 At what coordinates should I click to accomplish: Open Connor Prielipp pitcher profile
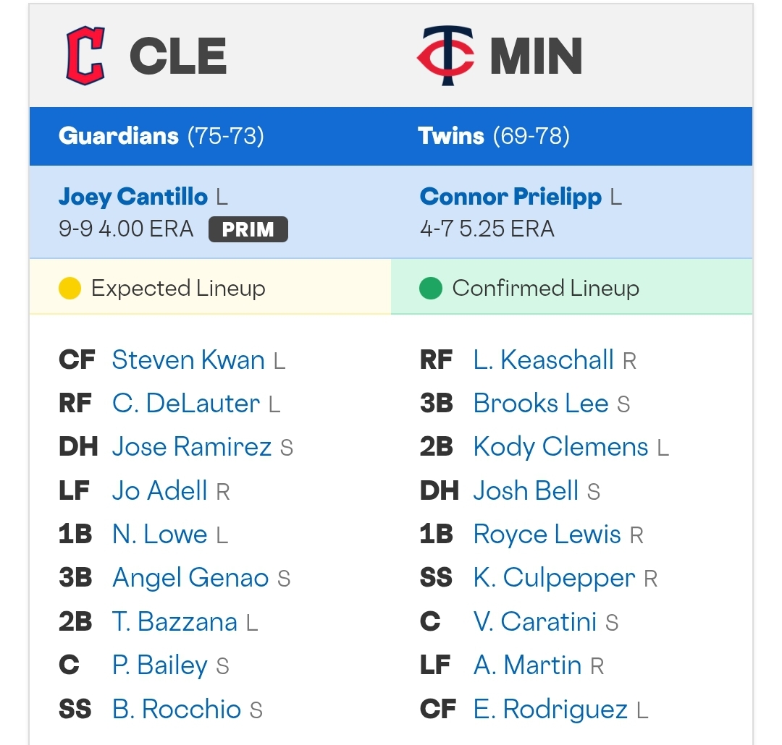click(x=510, y=197)
